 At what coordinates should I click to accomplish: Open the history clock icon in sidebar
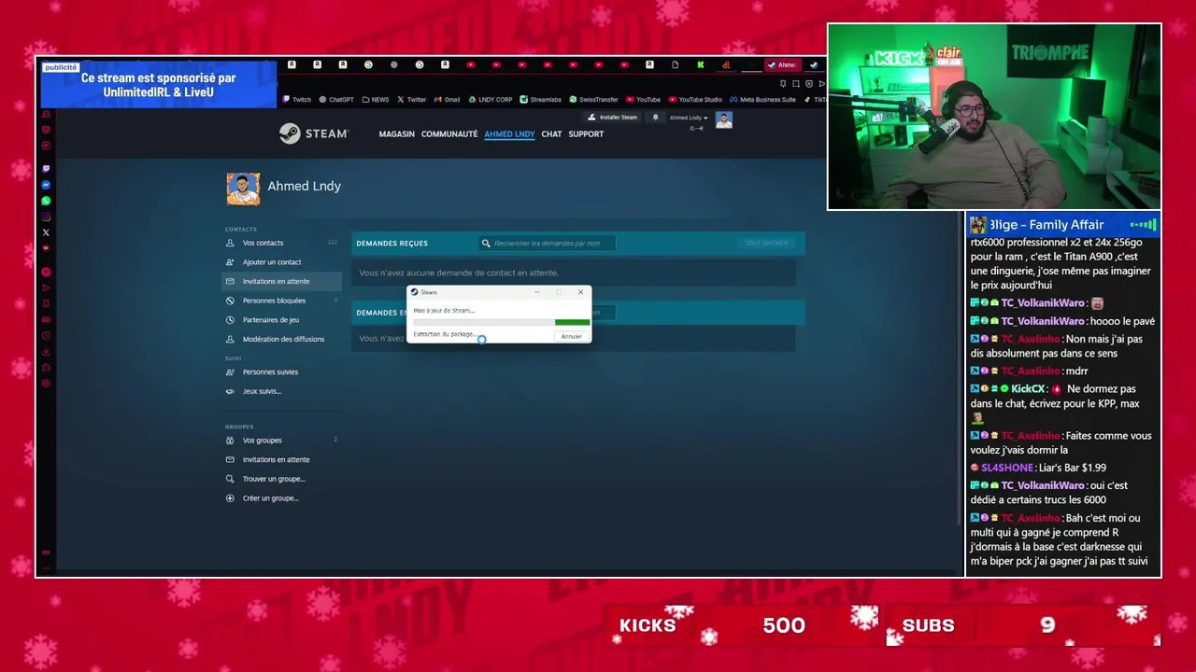(46, 336)
